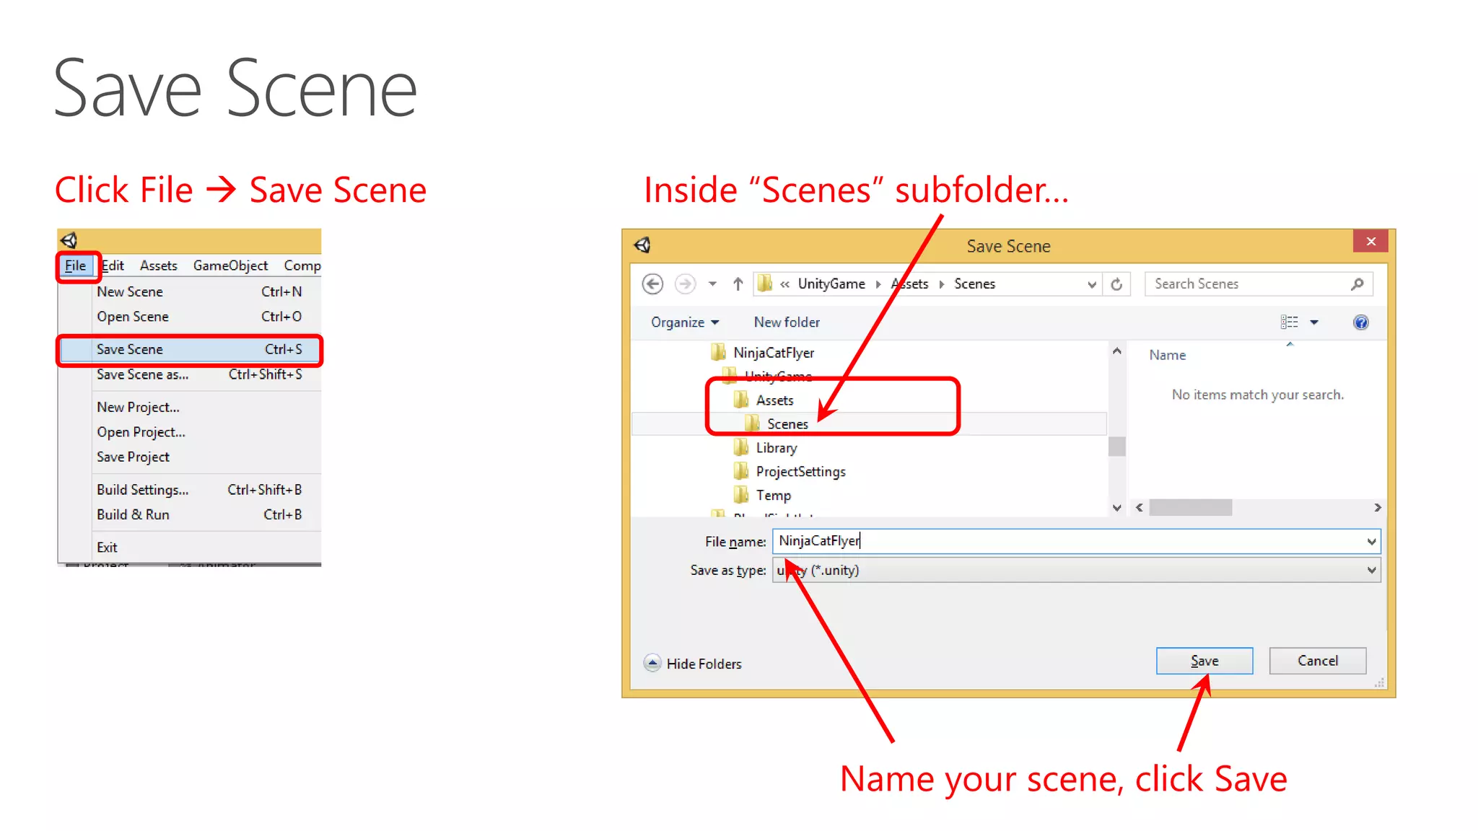The width and height of the screenshot is (1478, 831).
Task: Click the arrow after UnityGame in path
Action: [x=878, y=284]
